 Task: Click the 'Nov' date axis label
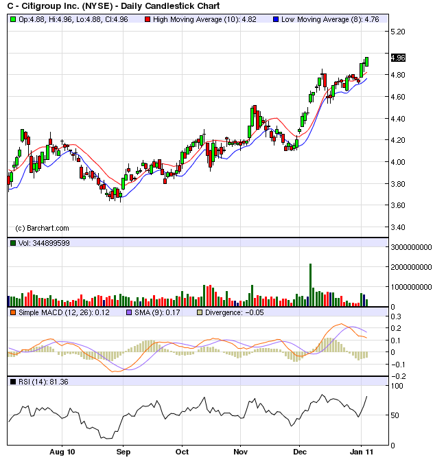[241, 452]
